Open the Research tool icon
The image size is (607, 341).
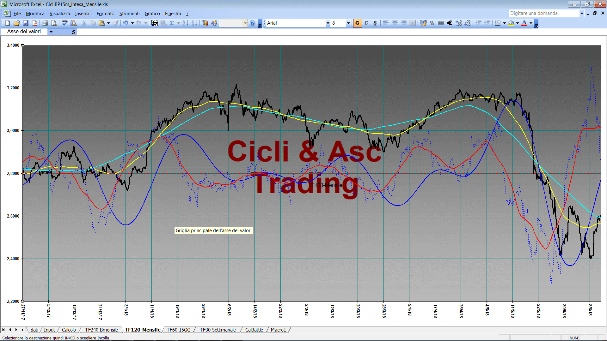[x=74, y=23]
